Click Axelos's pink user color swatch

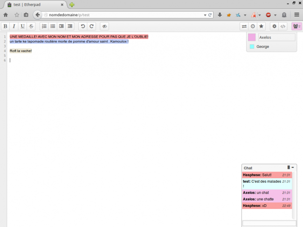[252, 37]
